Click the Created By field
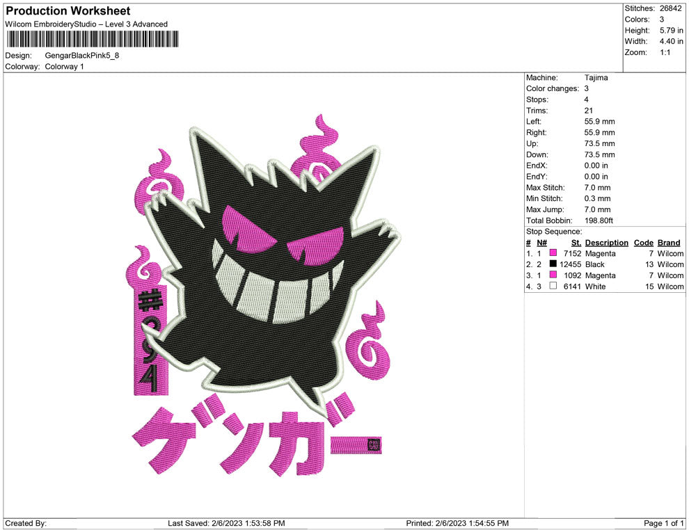 point(26,523)
